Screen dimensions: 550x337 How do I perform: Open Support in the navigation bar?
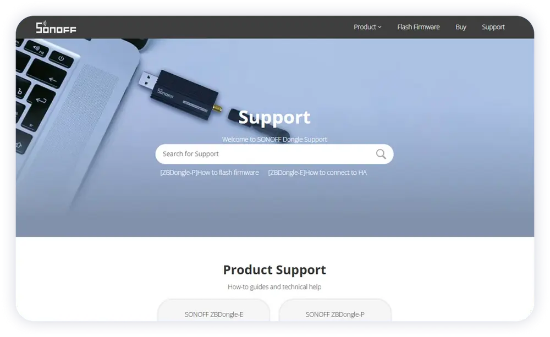[493, 27]
